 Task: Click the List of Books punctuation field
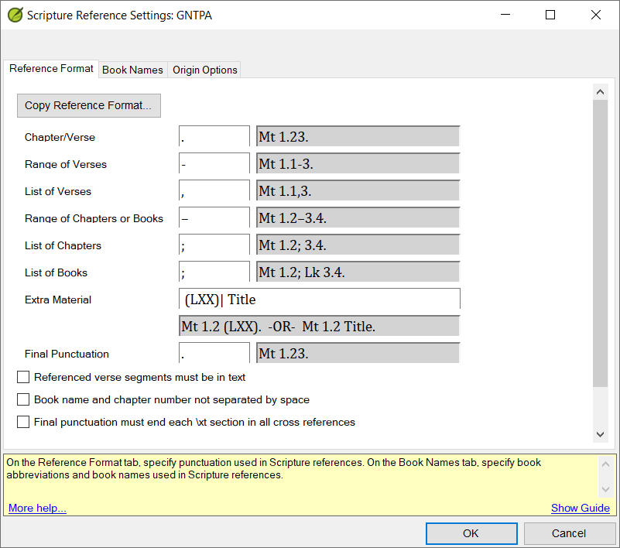[x=214, y=272]
